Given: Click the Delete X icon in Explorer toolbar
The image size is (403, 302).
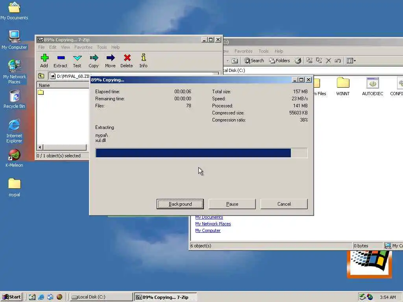Looking at the screenshot, I should click(328, 61).
